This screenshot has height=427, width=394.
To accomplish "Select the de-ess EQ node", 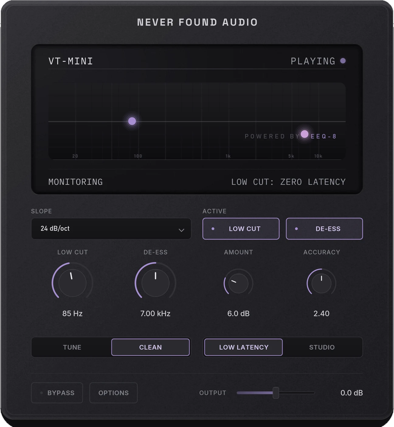I will pyautogui.click(x=304, y=134).
